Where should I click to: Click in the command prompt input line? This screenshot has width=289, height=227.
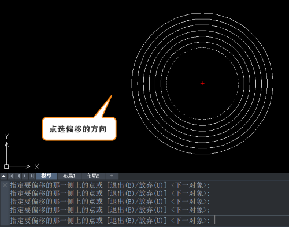[149, 221]
